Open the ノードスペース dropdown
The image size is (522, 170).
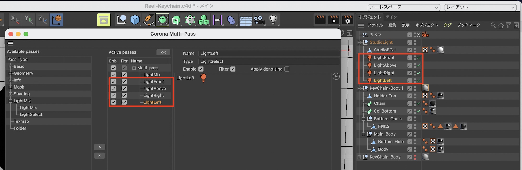click(404, 7)
